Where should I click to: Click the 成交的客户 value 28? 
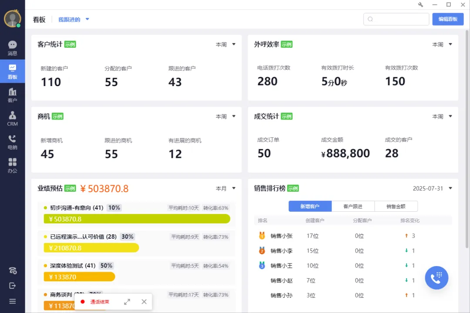(x=392, y=153)
